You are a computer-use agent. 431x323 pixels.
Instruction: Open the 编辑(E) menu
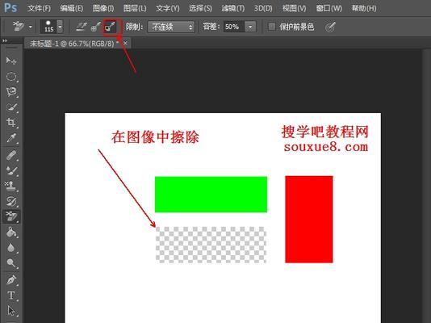coord(72,8)
